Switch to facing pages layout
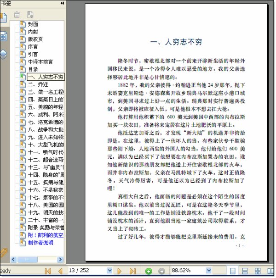This screenshot has width=276, height=278. coord(270,271)
